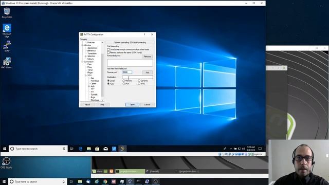This screenshot has width=329, height=185.
Task: Click category tree scrollbar down arrow
Action: tap(102, 100)
